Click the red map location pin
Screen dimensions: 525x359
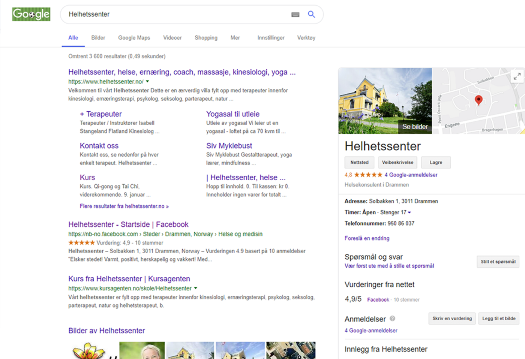coord(478,100)
